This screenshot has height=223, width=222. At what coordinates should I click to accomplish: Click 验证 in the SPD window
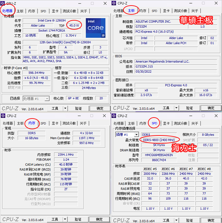pos(190,220)
